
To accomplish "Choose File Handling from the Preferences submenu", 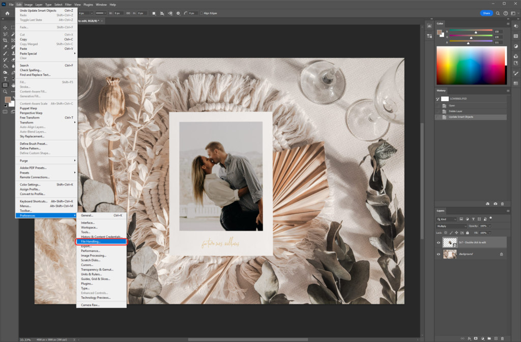I will click(x=92, y=241).
